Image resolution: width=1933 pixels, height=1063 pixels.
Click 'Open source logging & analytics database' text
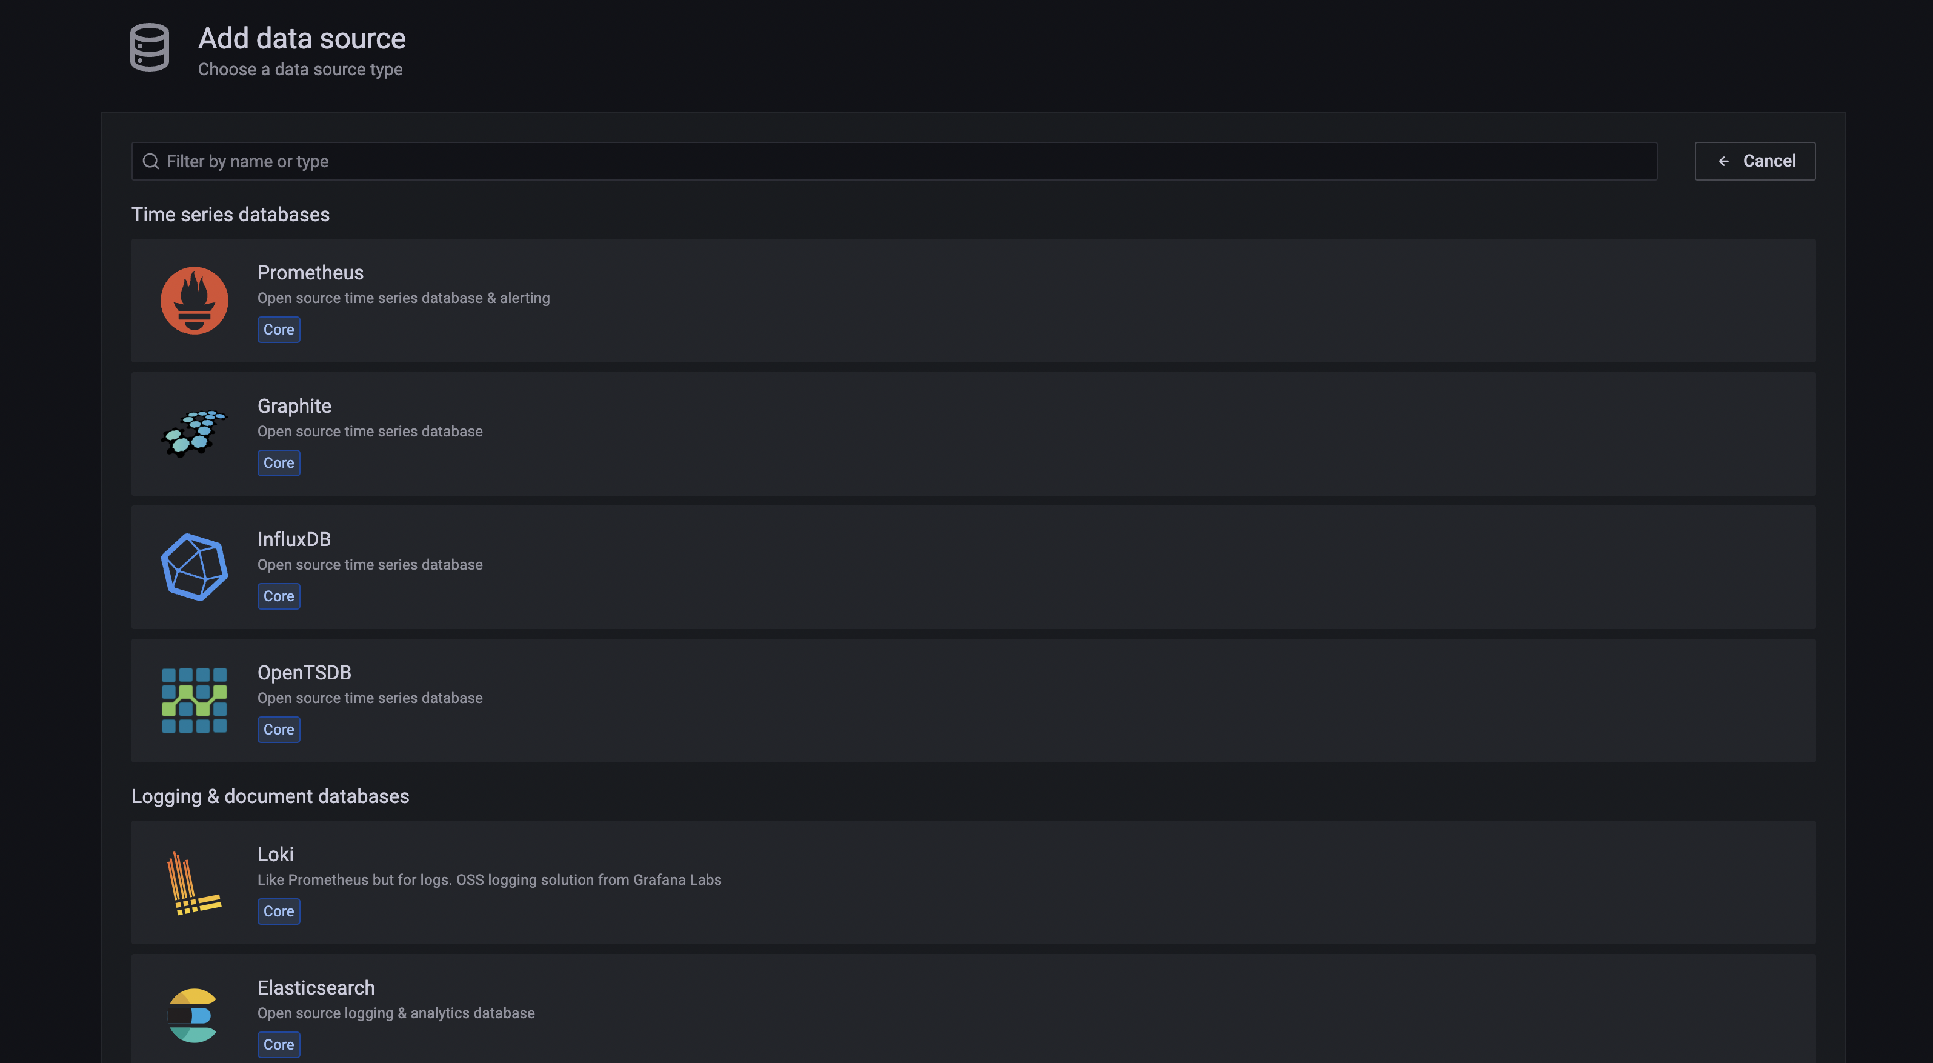(396, 1013)
